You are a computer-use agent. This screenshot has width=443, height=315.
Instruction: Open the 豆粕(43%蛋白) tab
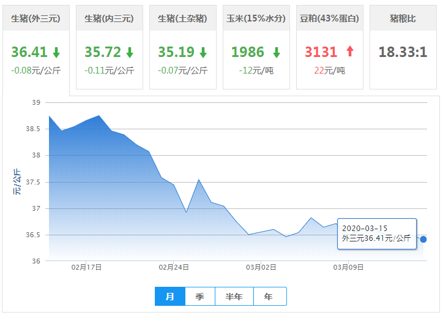pyautogui.click(x=329, y=19)
